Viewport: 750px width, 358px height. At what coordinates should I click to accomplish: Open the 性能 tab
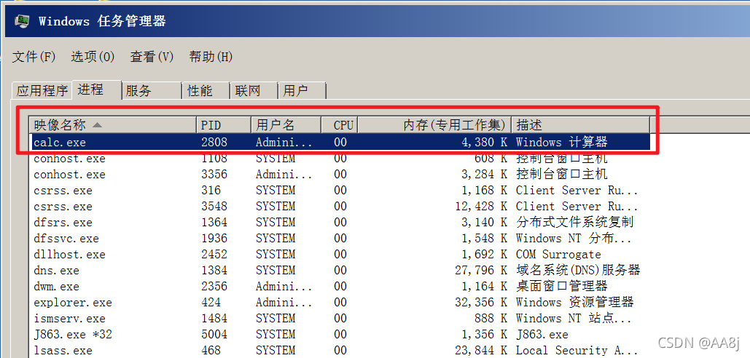(206, 91)
